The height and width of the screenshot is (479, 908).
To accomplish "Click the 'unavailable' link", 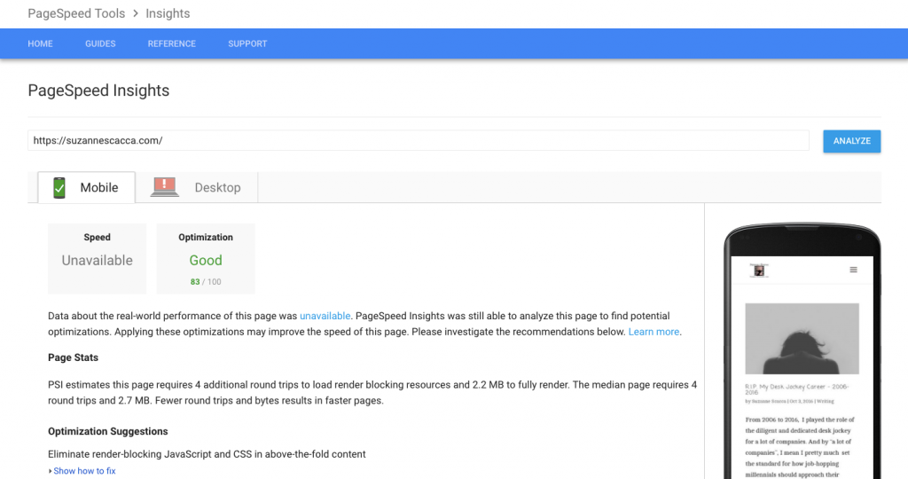I will (x=325, y=316).
